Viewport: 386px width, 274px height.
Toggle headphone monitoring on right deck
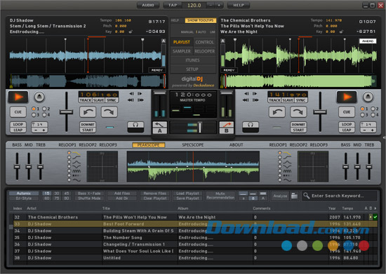click(251, 127)
